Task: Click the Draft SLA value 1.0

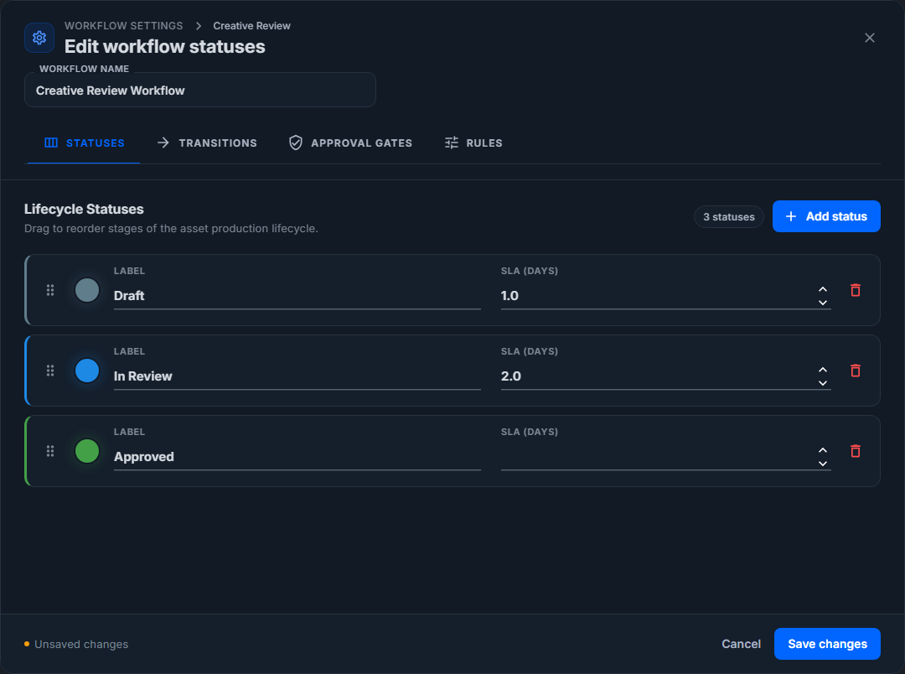Action: pos(509,296)
